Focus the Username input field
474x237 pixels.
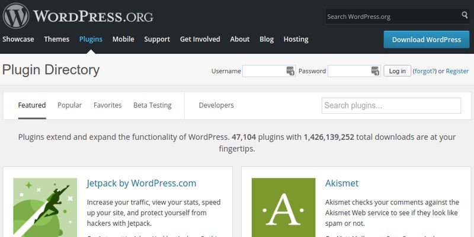pos(269,71)
